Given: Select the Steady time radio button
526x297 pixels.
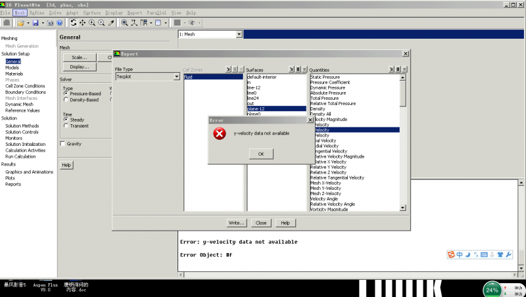Looking at the screenshot, I should pos(66,120).
